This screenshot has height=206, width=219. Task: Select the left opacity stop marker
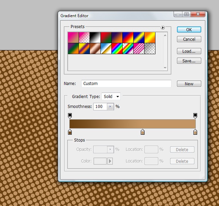point(70,116)
